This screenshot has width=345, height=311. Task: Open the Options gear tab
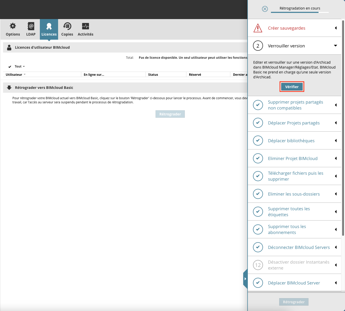pyautogui.click(x=13, y=29)
